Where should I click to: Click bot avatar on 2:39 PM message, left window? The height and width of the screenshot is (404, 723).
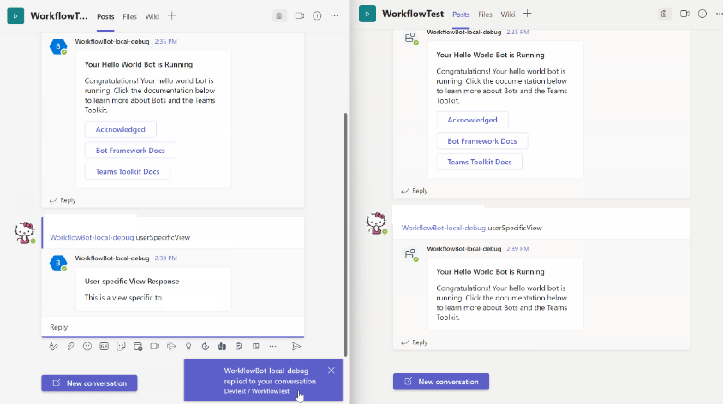click(58, 263)
